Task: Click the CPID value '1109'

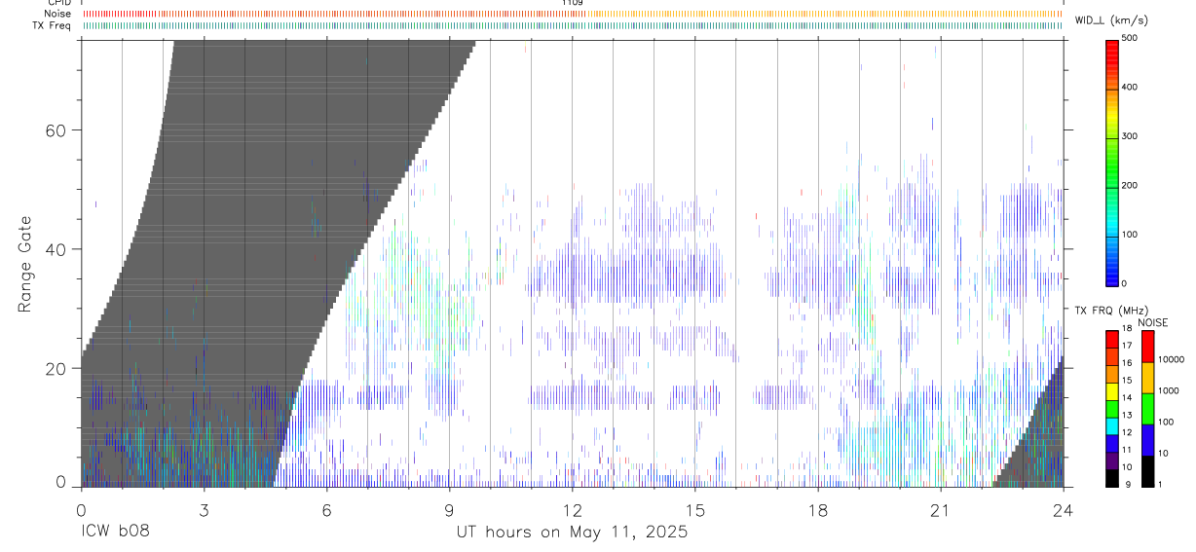Action: coord(573,3)
